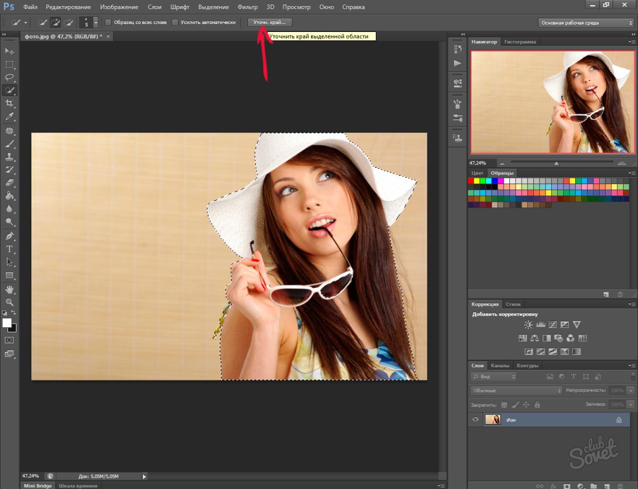
Task: Click the 'Уточн. край...' button
Action: 270,22
